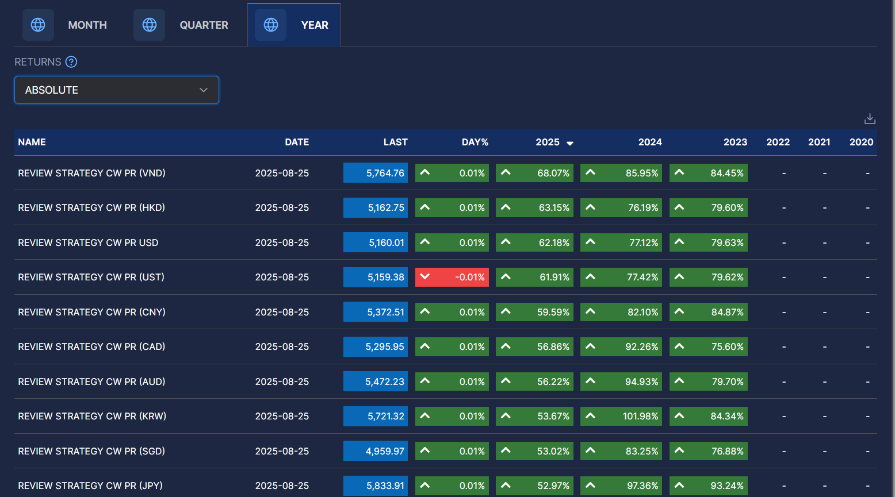895x497 pixels.
Task: Click the 101.98% return for 2024
Action: pos(621,416)
